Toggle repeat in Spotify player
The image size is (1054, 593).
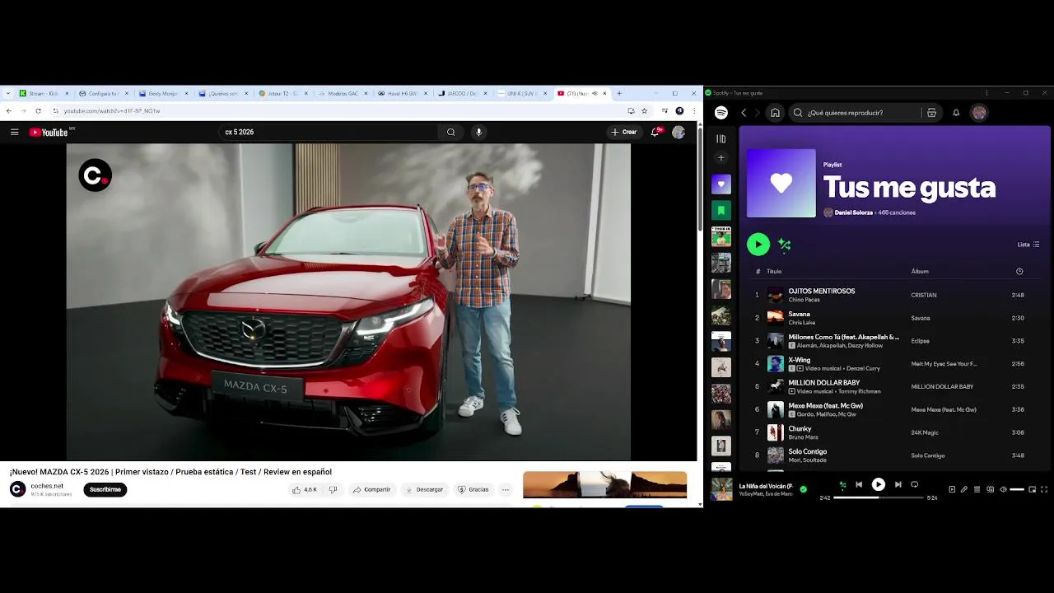click(914, 484)
